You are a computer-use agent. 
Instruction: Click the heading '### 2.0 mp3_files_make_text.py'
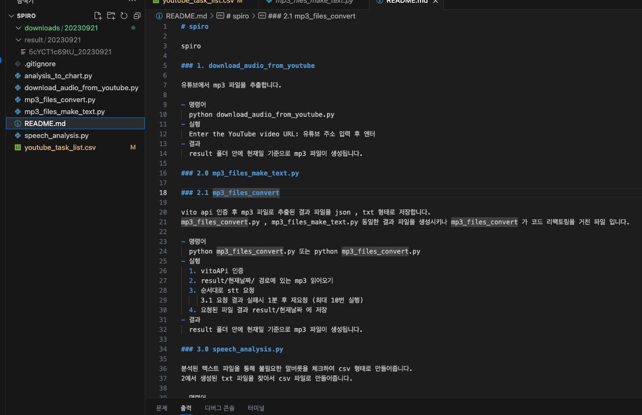(x=240, y=173)
